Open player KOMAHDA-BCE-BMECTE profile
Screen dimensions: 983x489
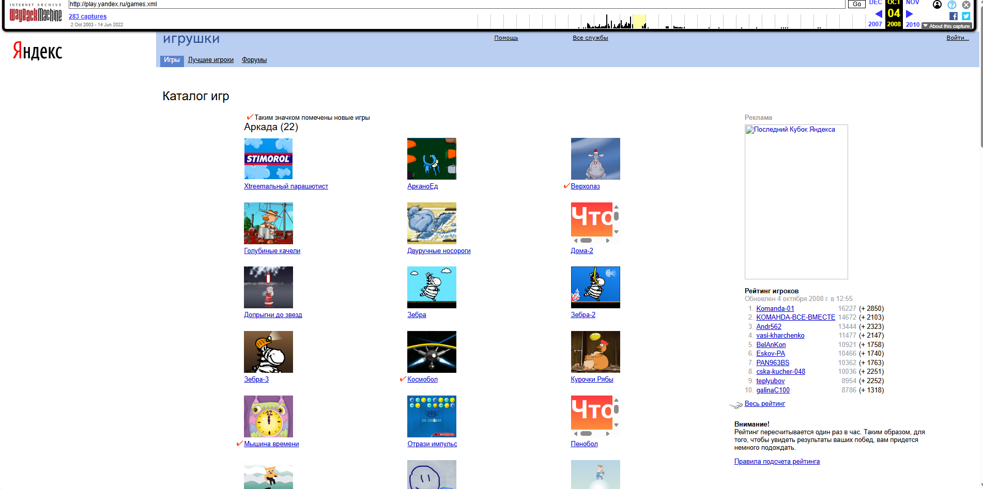[x=796, y=318]
